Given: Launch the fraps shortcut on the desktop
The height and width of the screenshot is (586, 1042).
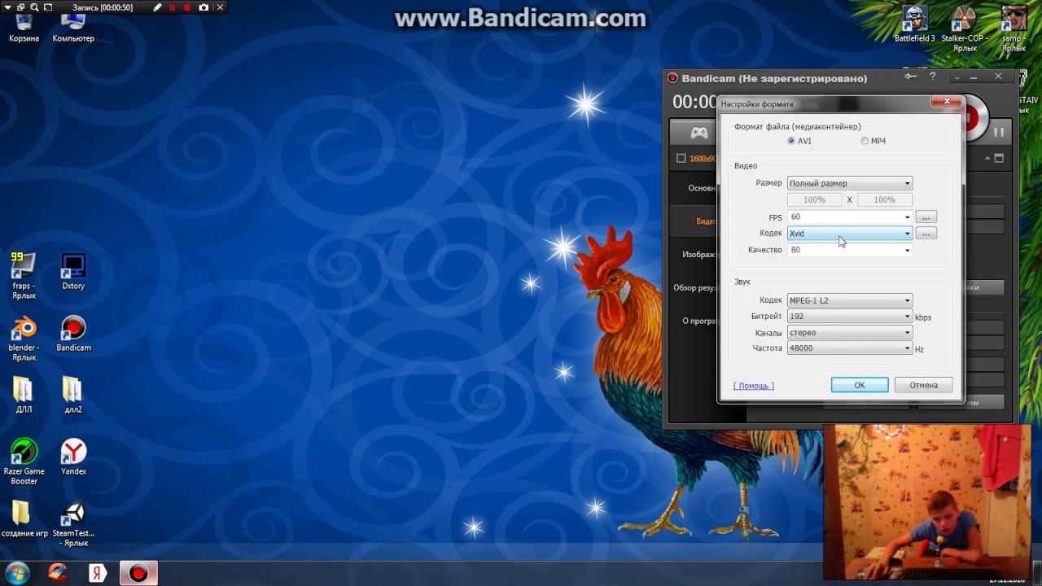Looking at the screenshot, I should 24,276.
